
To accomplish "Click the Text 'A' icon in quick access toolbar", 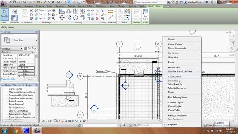I will (x=53, y=2).
